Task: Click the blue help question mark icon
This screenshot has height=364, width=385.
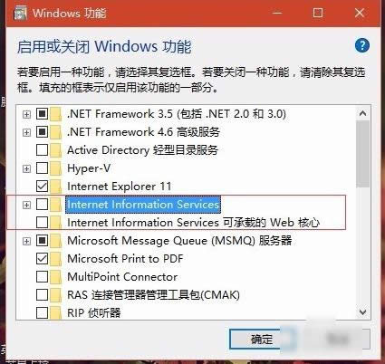Action: [362, 46]
